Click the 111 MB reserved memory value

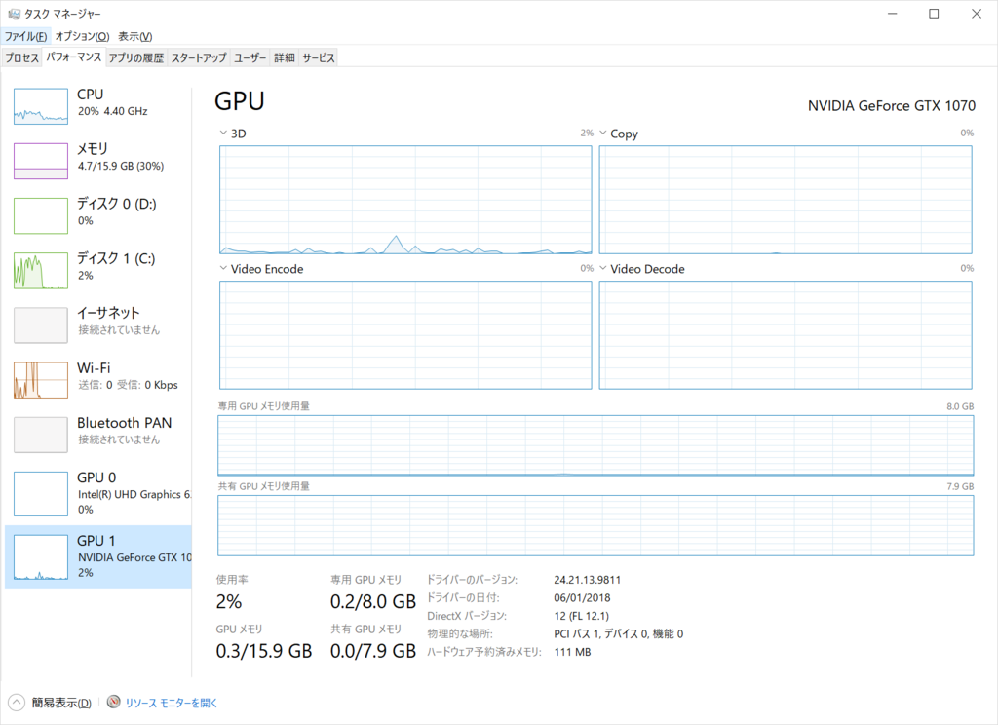[572, 653]
